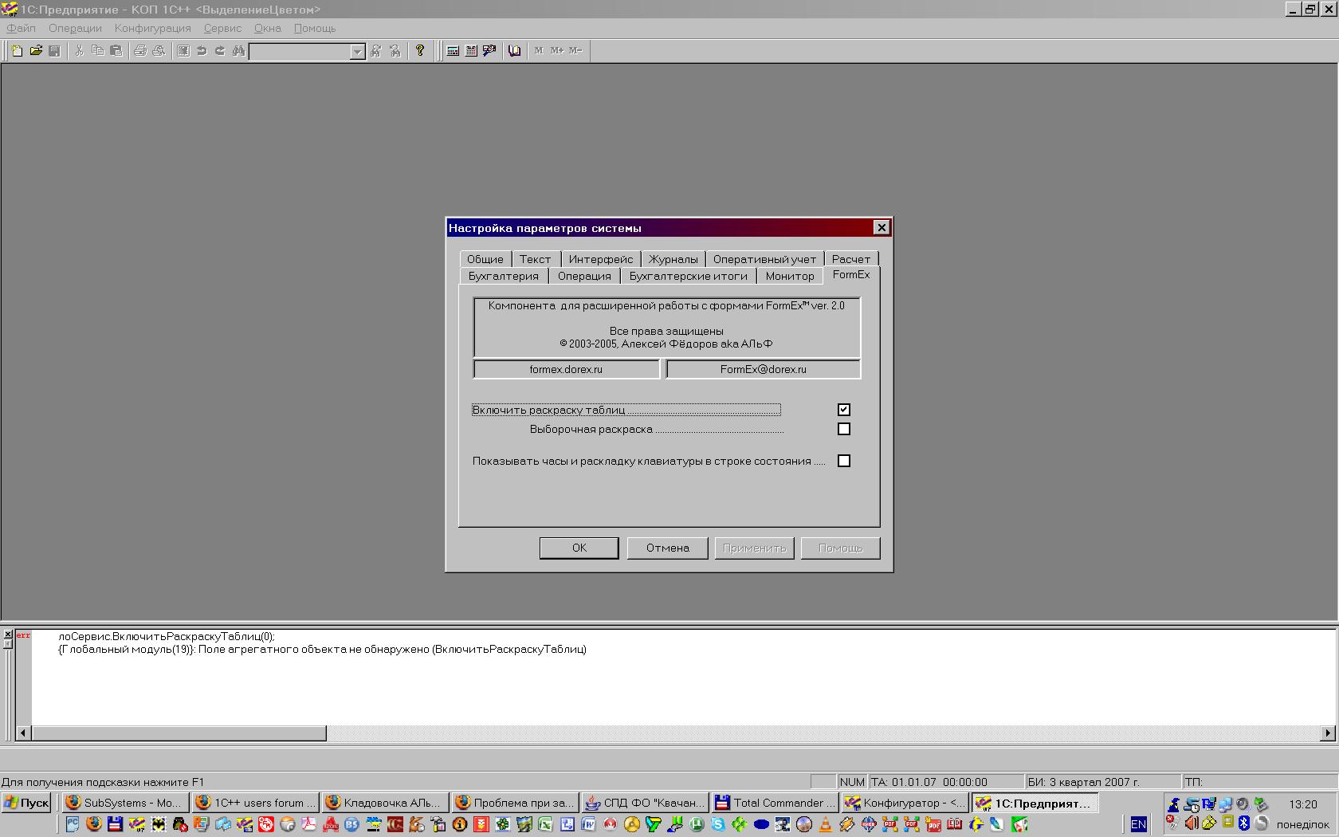Click message pane horizontal scrollbar right arrow
The image size is (1339, 837).
1327,733
